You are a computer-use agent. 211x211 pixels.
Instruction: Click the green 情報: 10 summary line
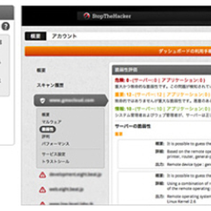(x=163, y=109)
